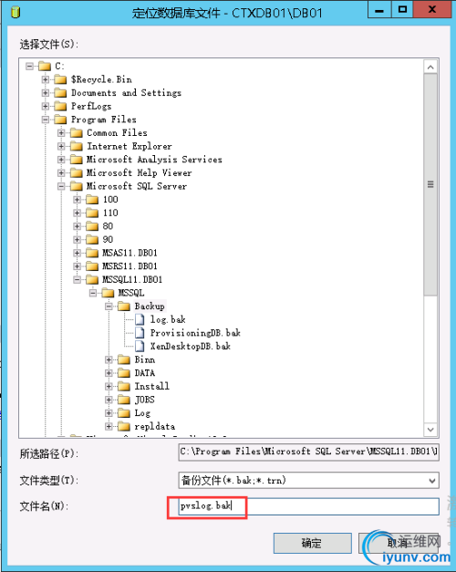Click the Common Files folder icon
Screen dimensions: 456x572
point(77,133)
